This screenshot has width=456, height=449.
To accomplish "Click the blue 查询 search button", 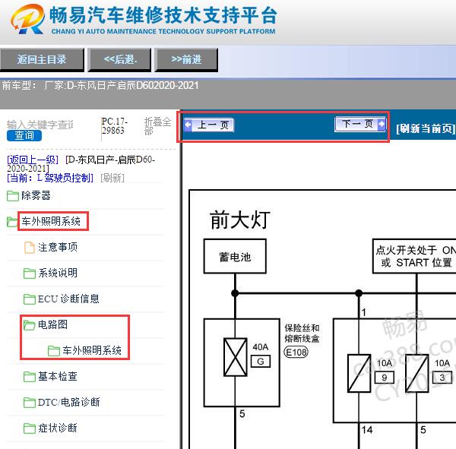I will click(x=24, y=135).
